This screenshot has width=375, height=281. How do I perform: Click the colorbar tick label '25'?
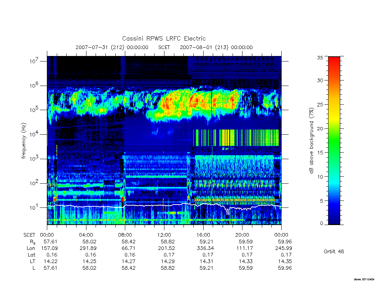(x=320, y=104)
